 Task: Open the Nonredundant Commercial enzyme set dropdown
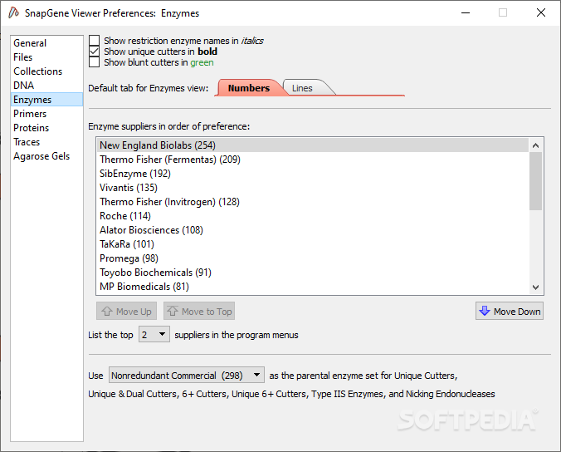tap(187, 375)
